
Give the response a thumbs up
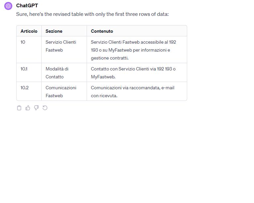28,108
